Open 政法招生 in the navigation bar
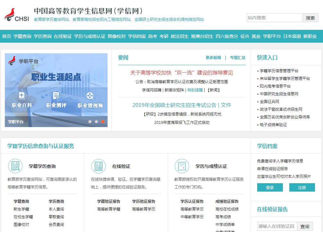 (179, 37)
